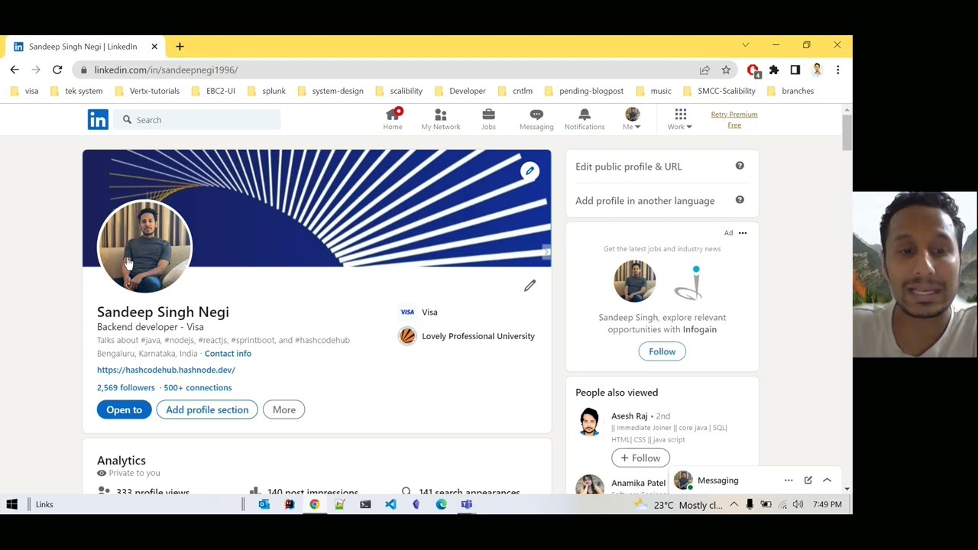Open the system-design bookmark folder
This screenshot has height=550, width=978.
click(330, 91)
